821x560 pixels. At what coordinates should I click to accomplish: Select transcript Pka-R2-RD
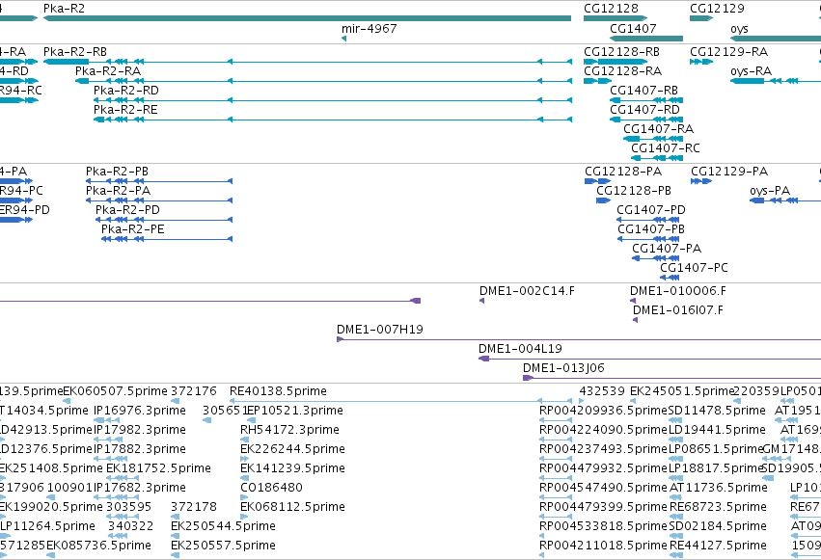click(333, 100)
